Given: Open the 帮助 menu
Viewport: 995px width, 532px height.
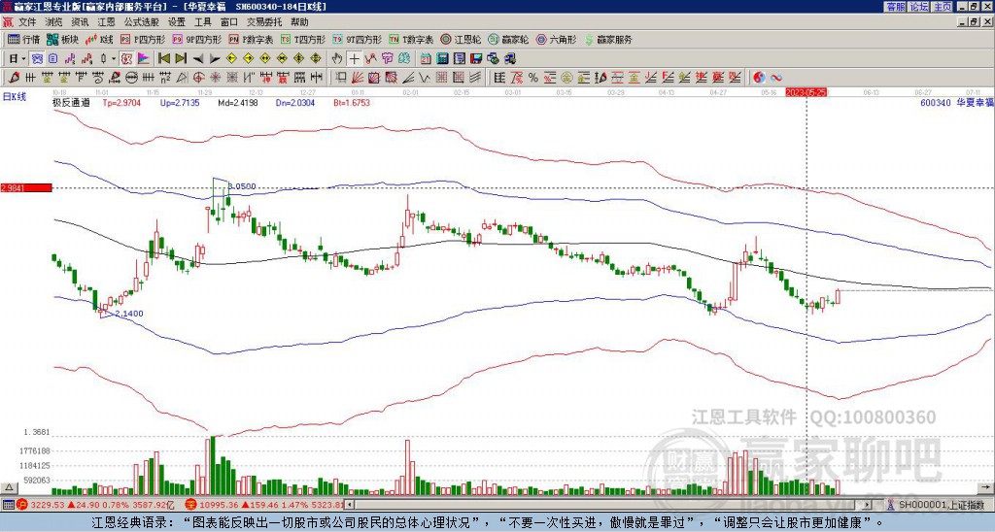Looking at the screenshot, I should [299, 22].
